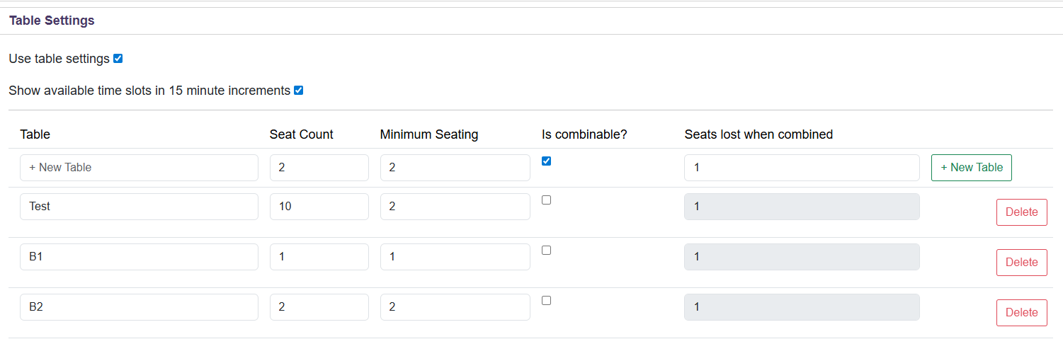
Task: Uncheck Is combinable for new table row
Action: pos(546,161)
